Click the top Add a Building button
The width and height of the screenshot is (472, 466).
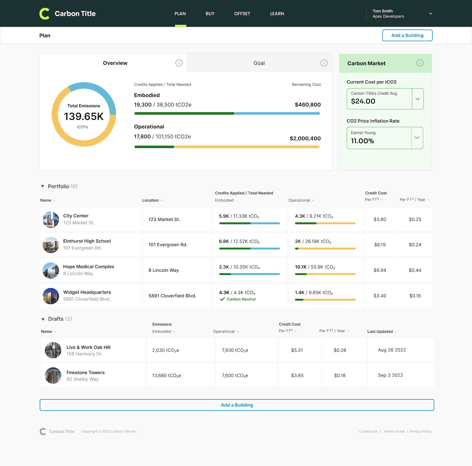[407, 35]
